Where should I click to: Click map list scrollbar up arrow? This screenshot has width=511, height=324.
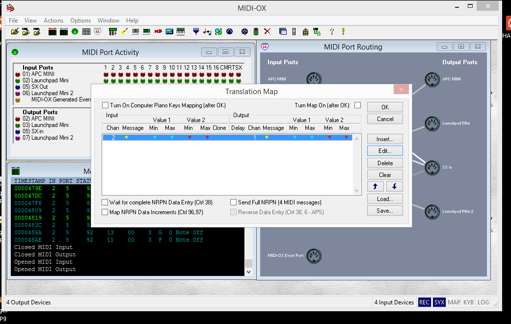[356, 139]
